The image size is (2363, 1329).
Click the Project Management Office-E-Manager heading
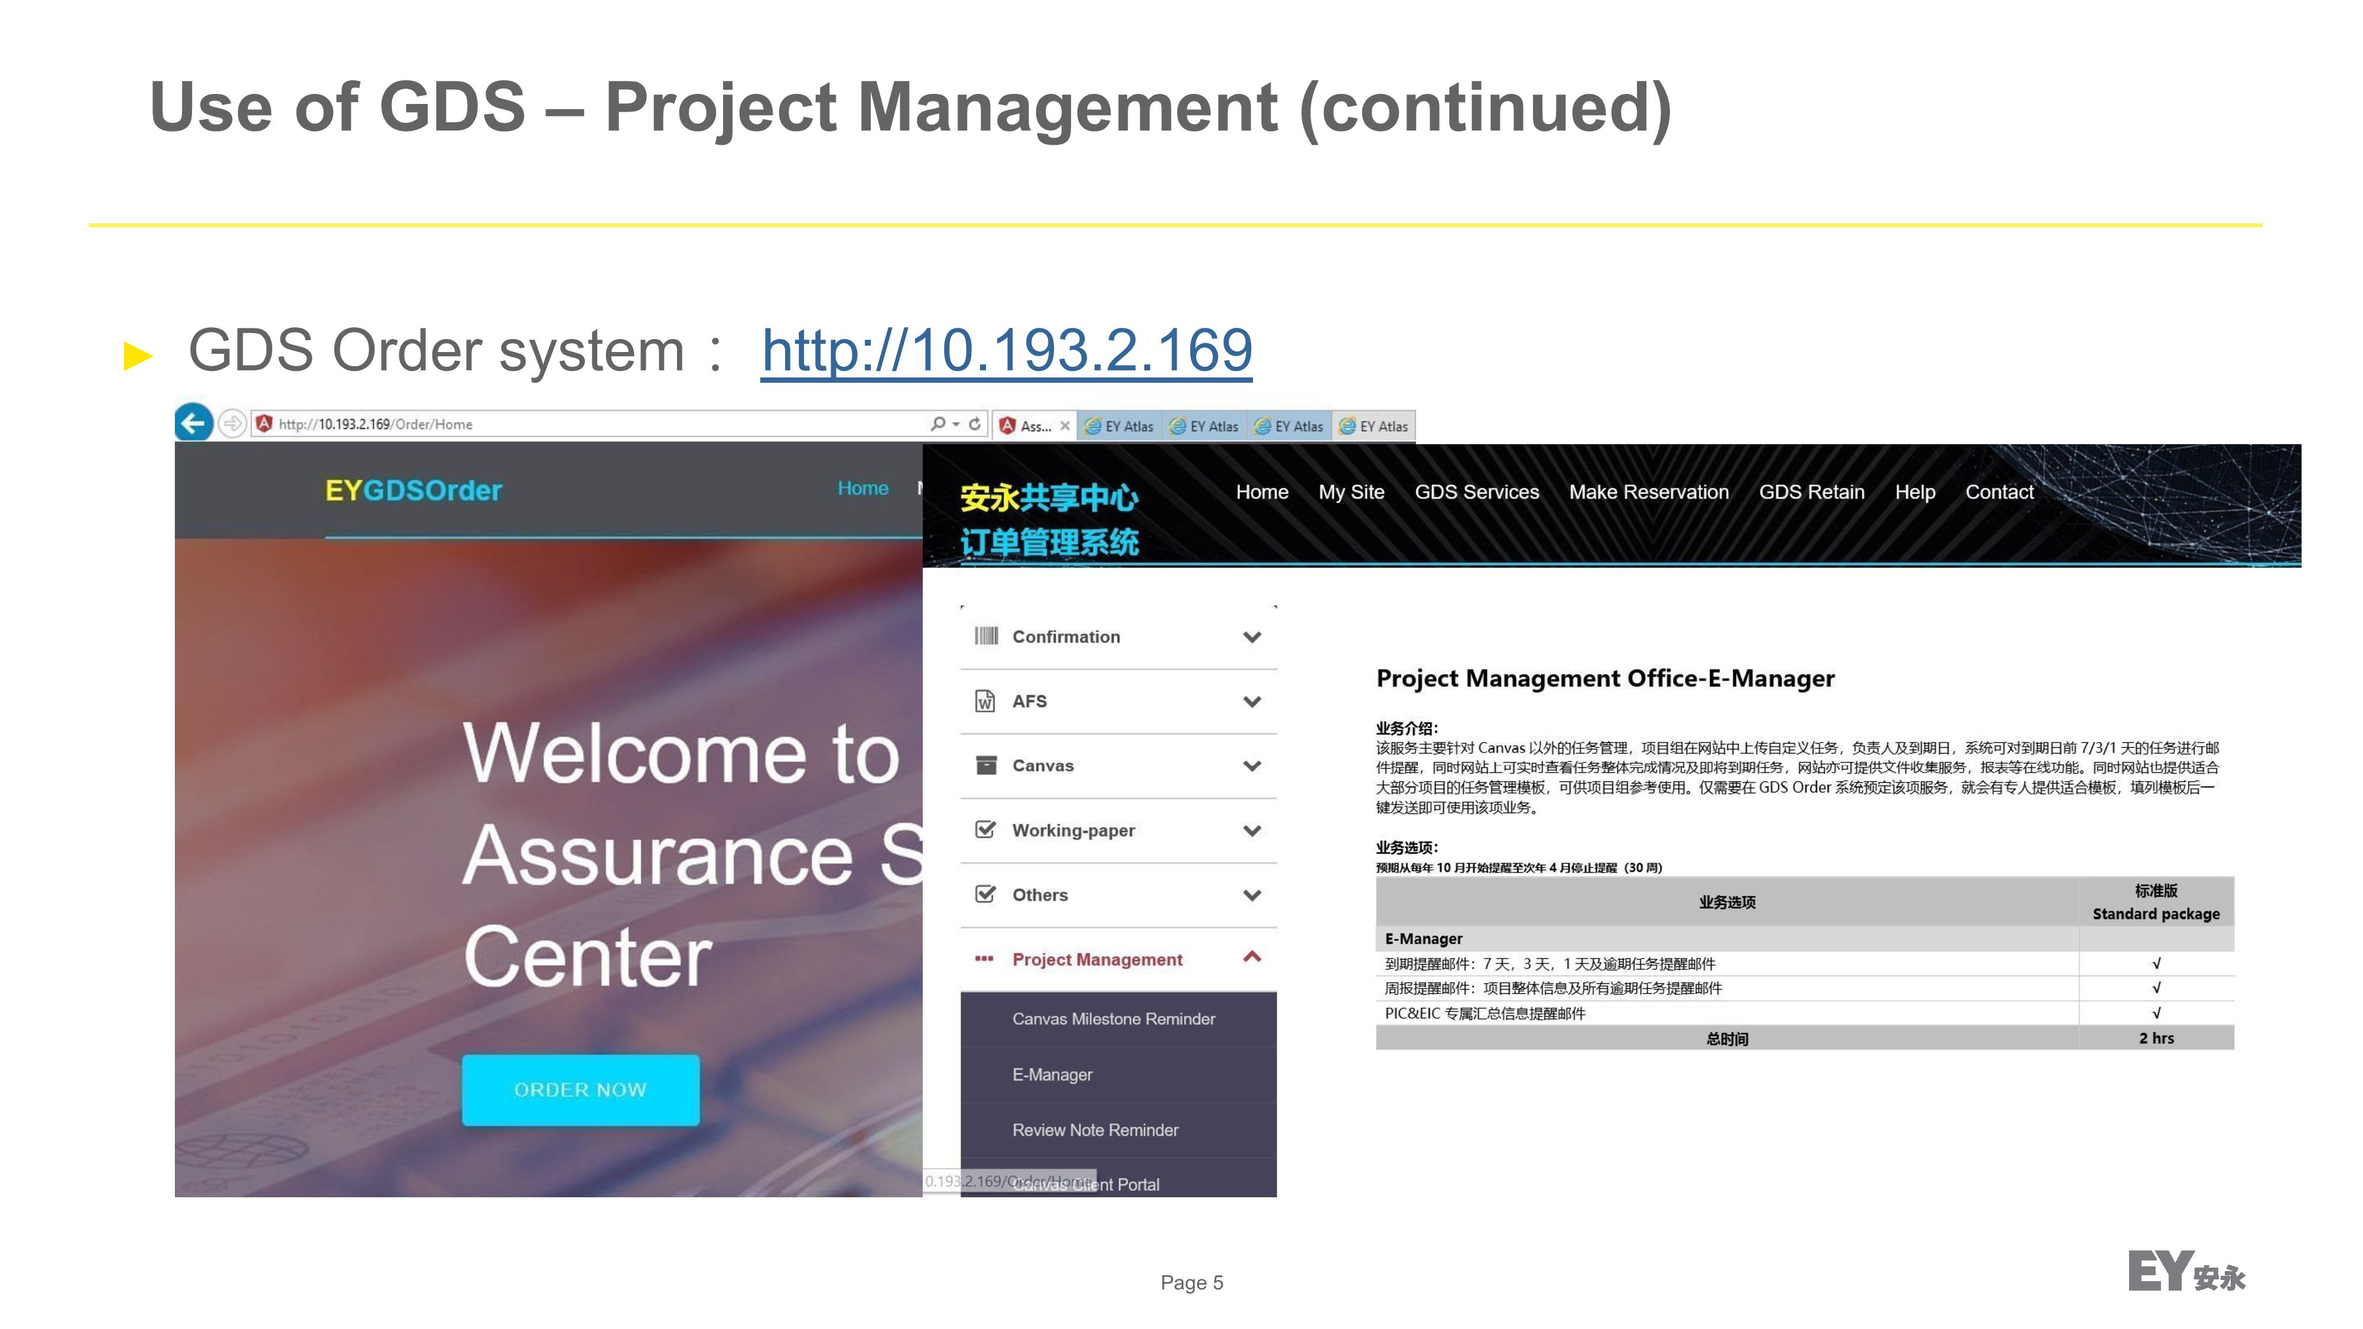point(1605,679)
